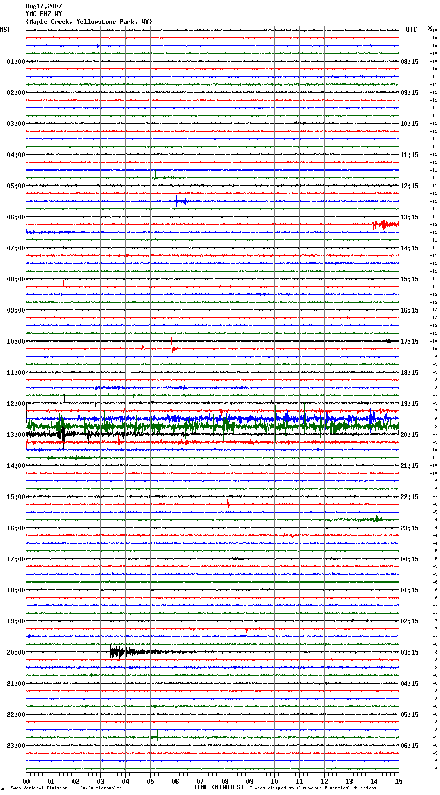Click the 20:15 UTC time label

pos(409,435)
